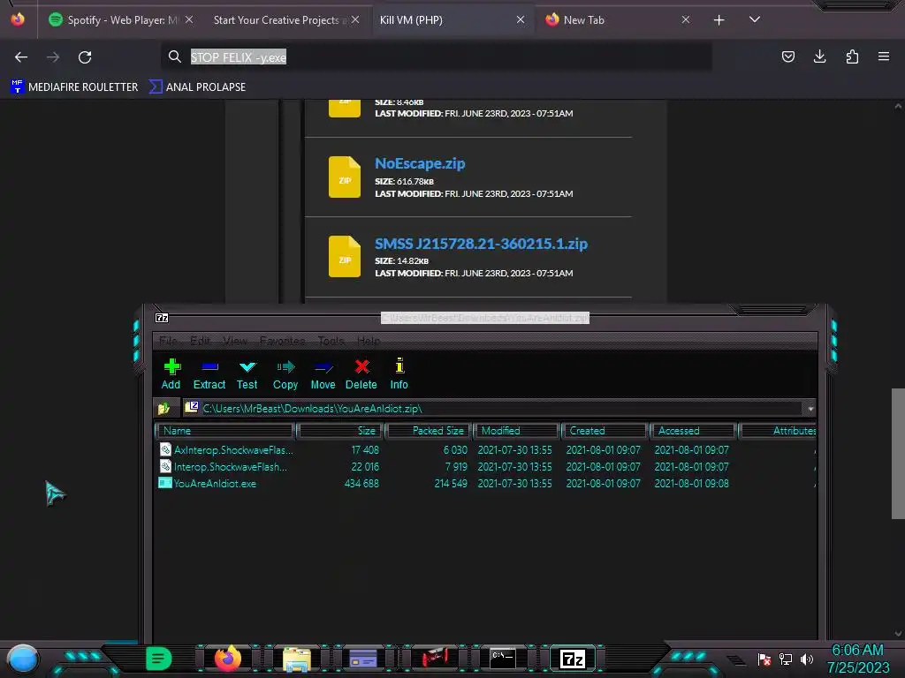Open the ANAL PROLAPSE bookmark
The height and width of the screenshot is (678, 905).
click(x=197, y=87)
